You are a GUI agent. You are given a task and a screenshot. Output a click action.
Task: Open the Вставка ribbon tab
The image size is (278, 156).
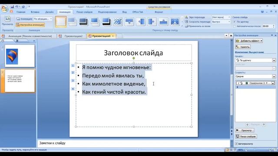point(35,12)
